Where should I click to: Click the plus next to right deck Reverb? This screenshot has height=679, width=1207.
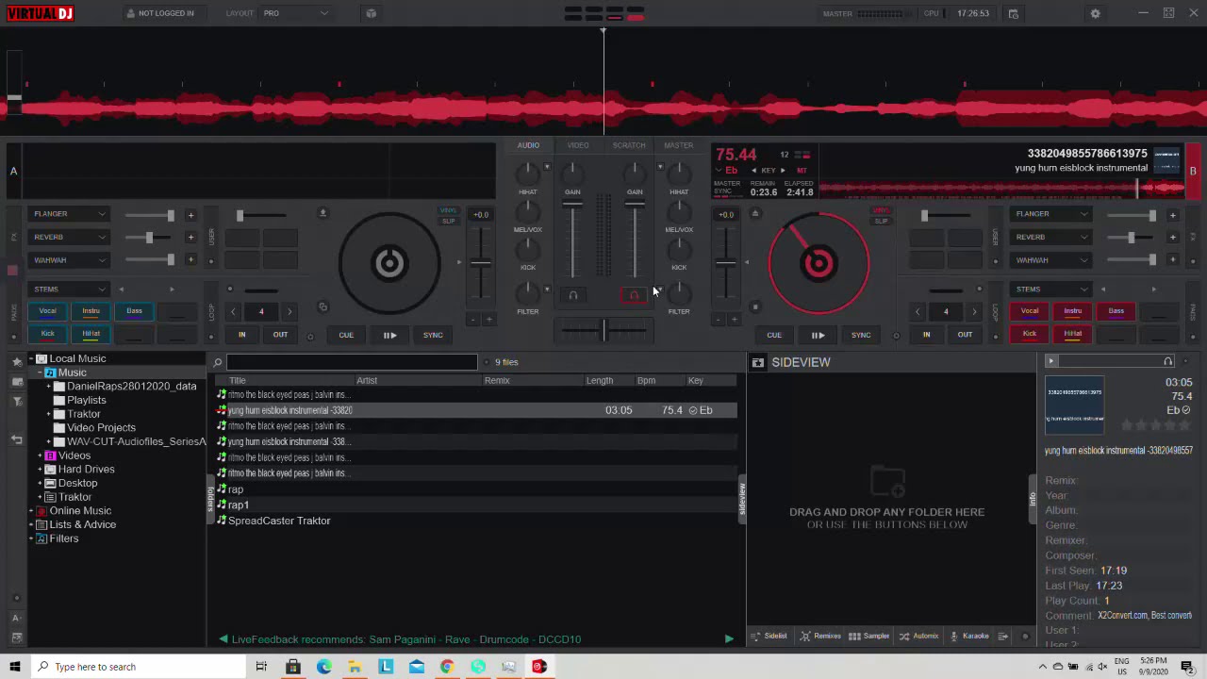[x=1172, y=238]
